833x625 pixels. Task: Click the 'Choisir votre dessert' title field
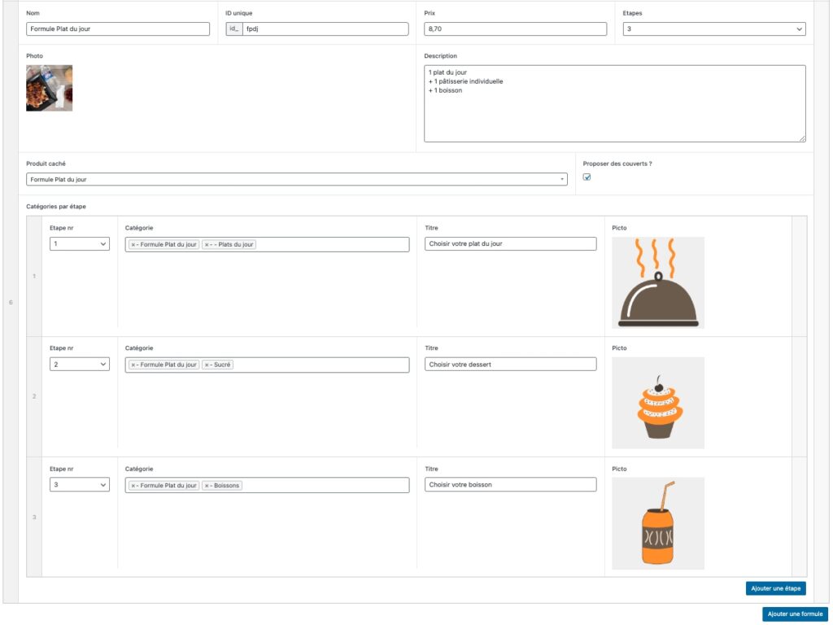pyautogui.click(x=510, y=365)
